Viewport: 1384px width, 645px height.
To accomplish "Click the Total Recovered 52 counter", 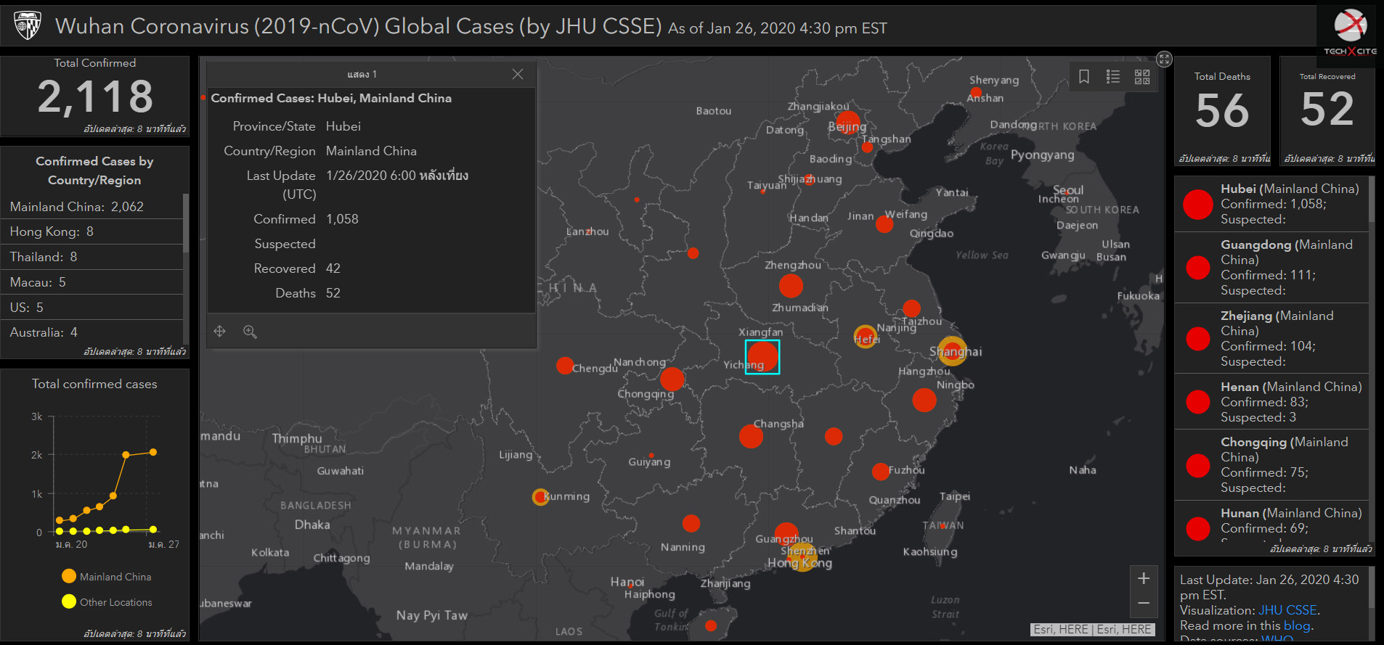I will click(x=1327, y=109).
